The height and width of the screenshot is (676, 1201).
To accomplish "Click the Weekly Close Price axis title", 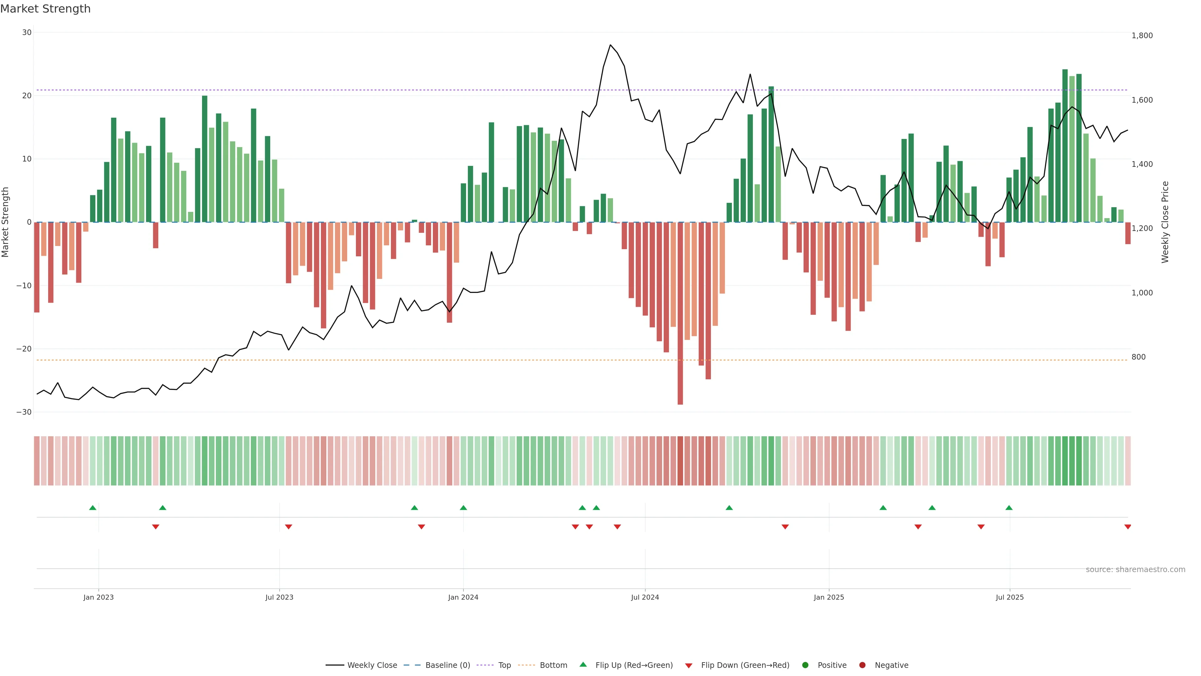I will (1165, 222).
